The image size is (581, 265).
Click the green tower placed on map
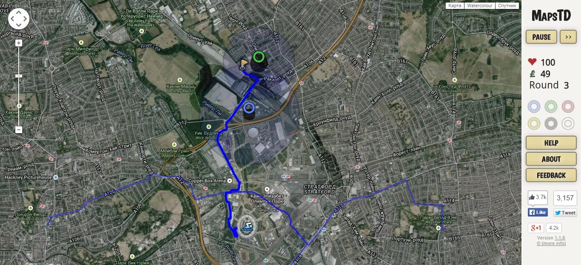click(x=258, y=60)
